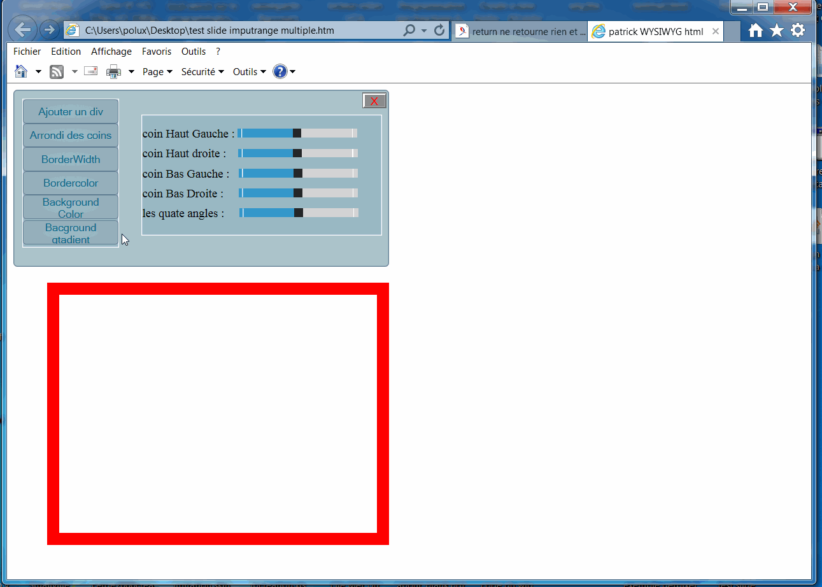Viewport: 822px width, 587px height.
Task: Click the 'coin Haut Gauche :' label
Action: tap(188, 134)
